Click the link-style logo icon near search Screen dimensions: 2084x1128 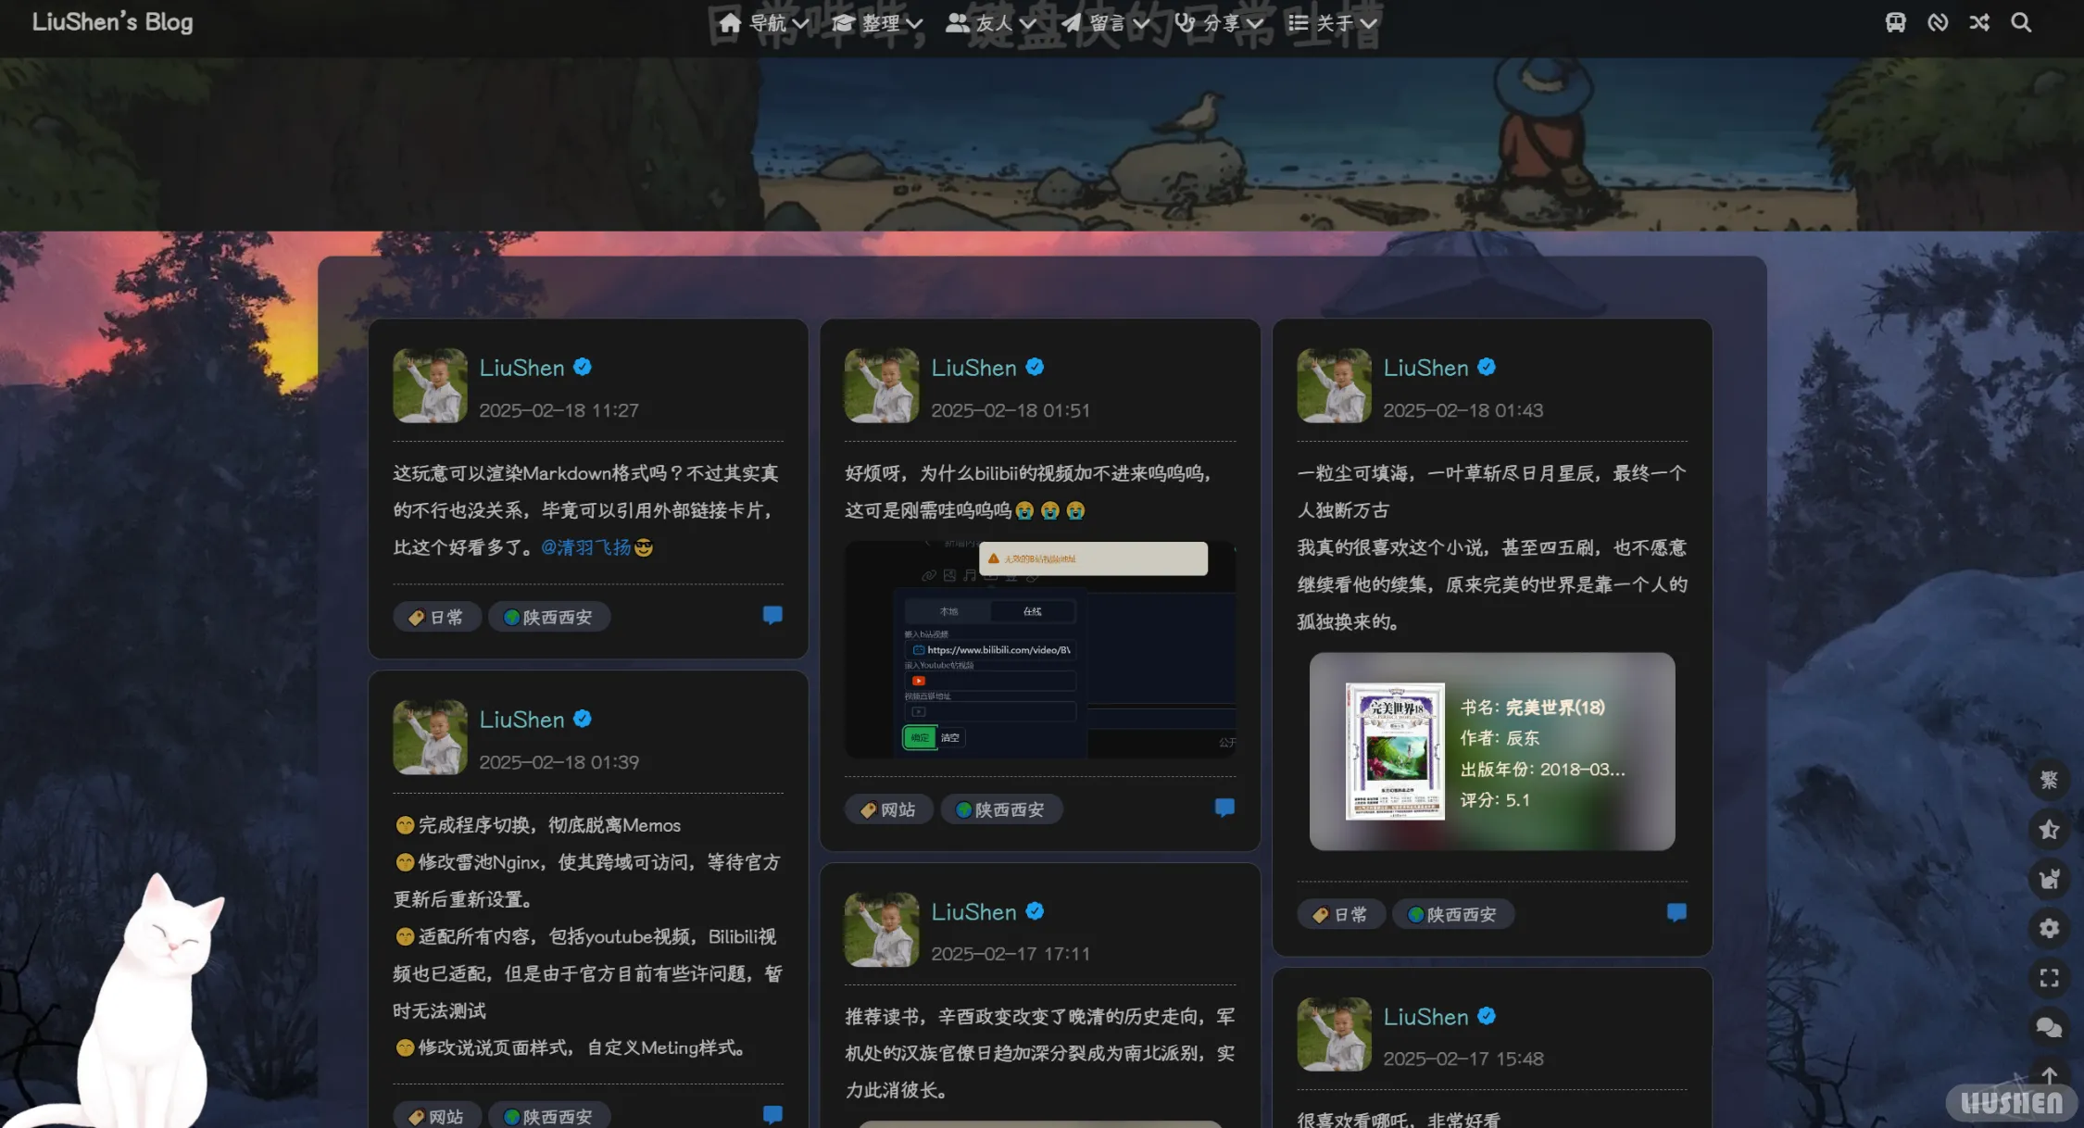(x=1938, y=21)
